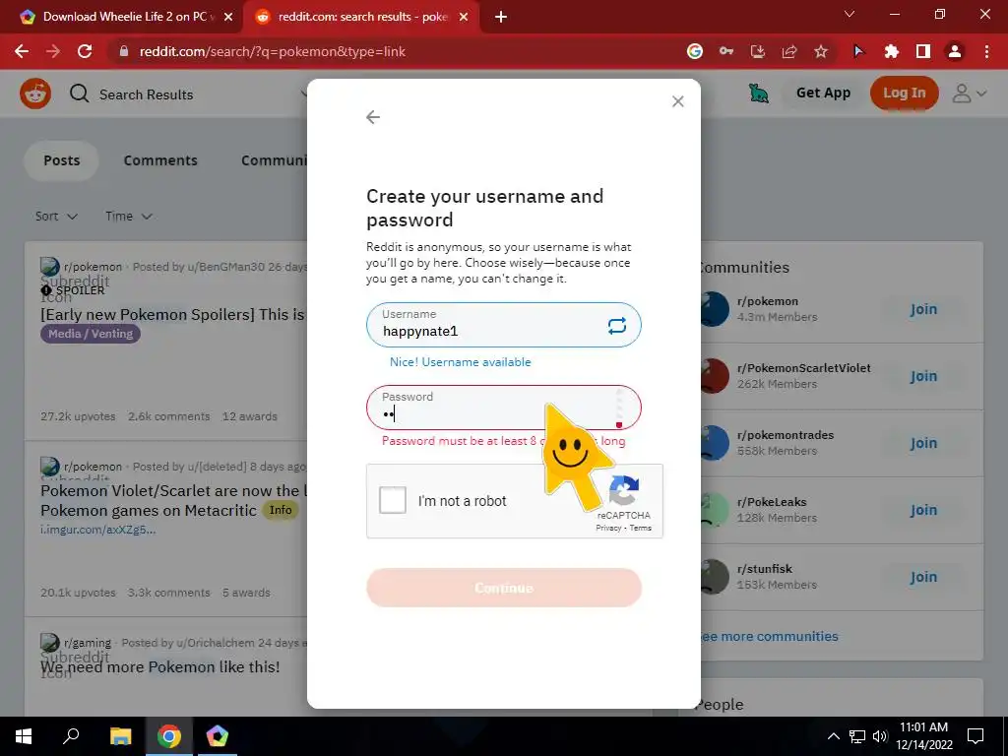The width and height of the screenshot is (1008, 756).
Task: Click into the Username field
Action: tap(504, 325)
